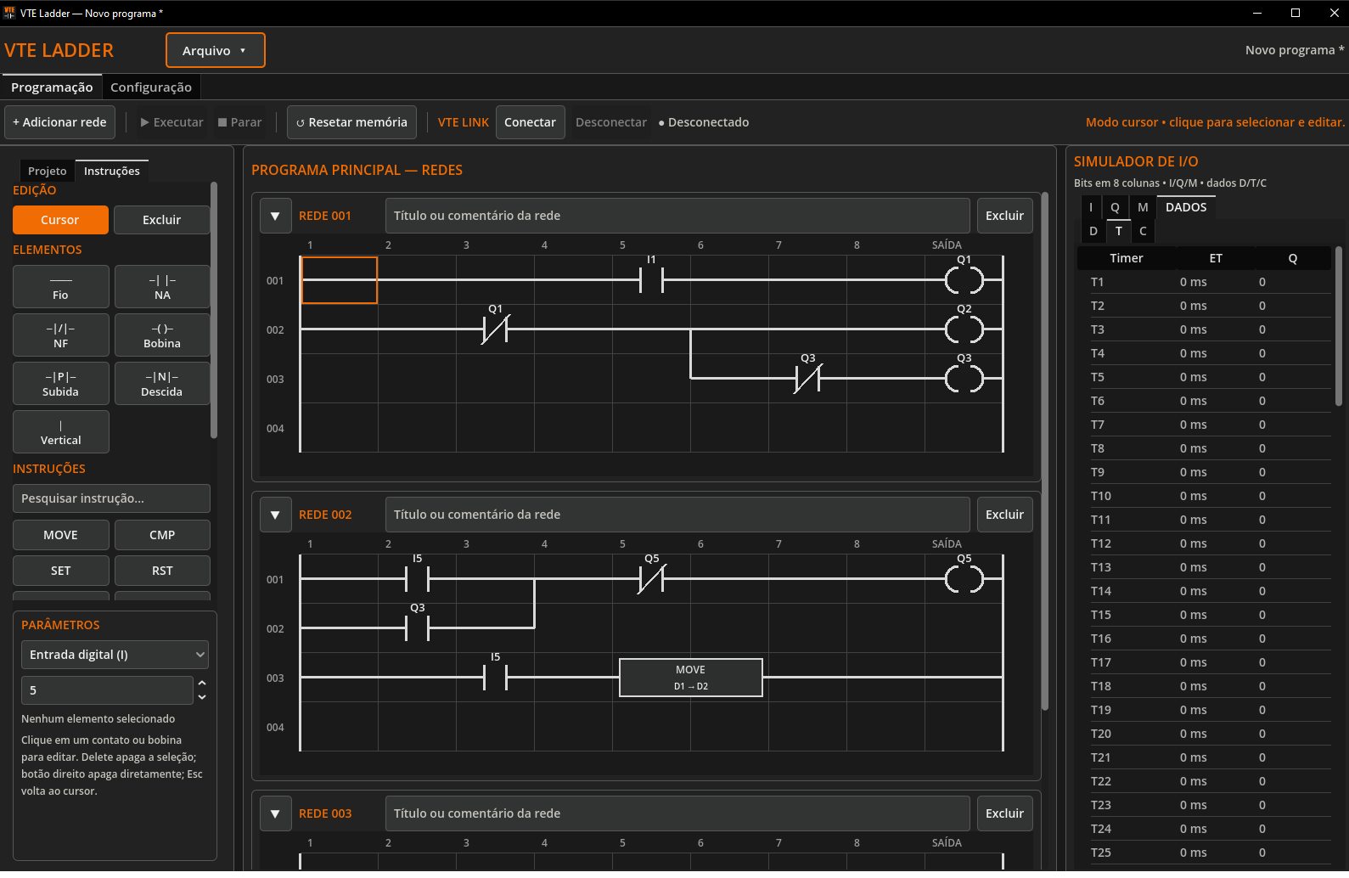Click the VTE app icon in title bar

click(9, 13)
